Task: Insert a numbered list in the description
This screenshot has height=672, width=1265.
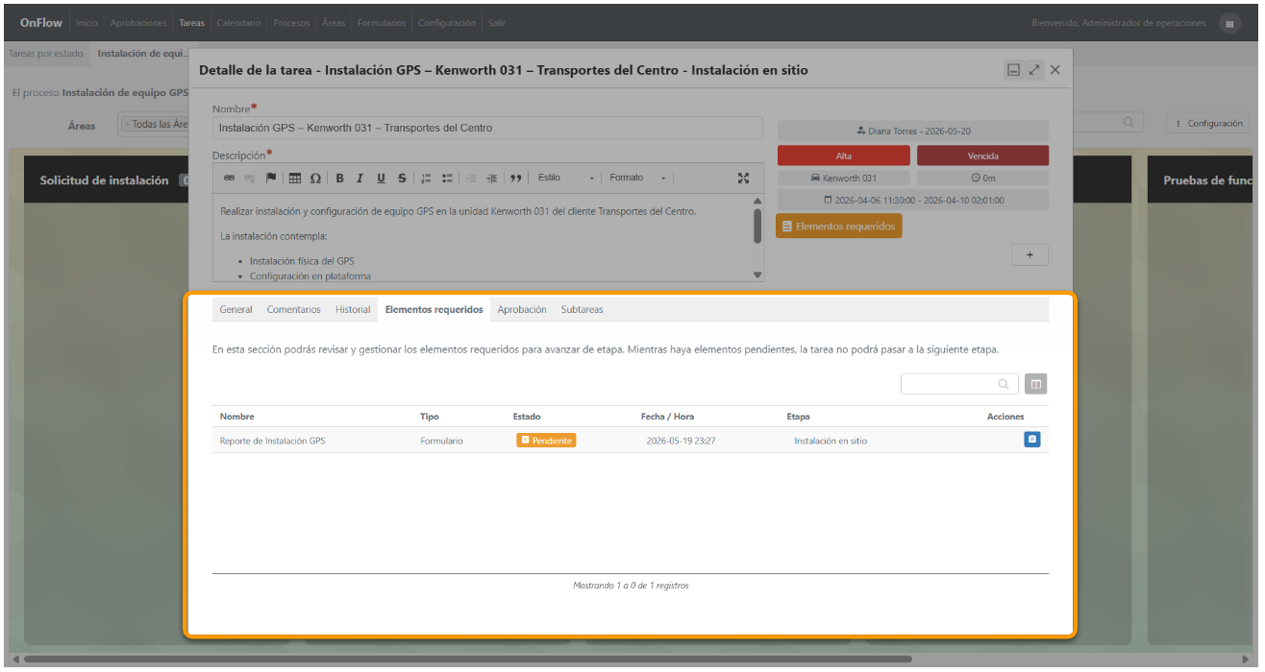Action: tap(426, 178)
